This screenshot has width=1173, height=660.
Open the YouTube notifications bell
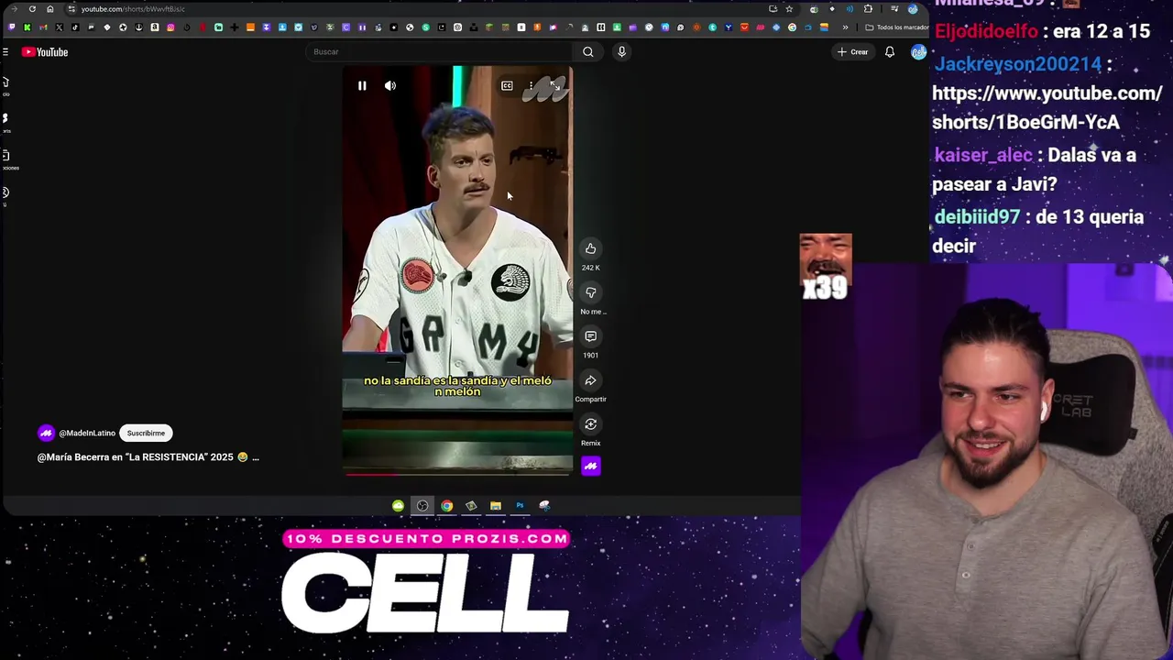(x=889, y=52)
